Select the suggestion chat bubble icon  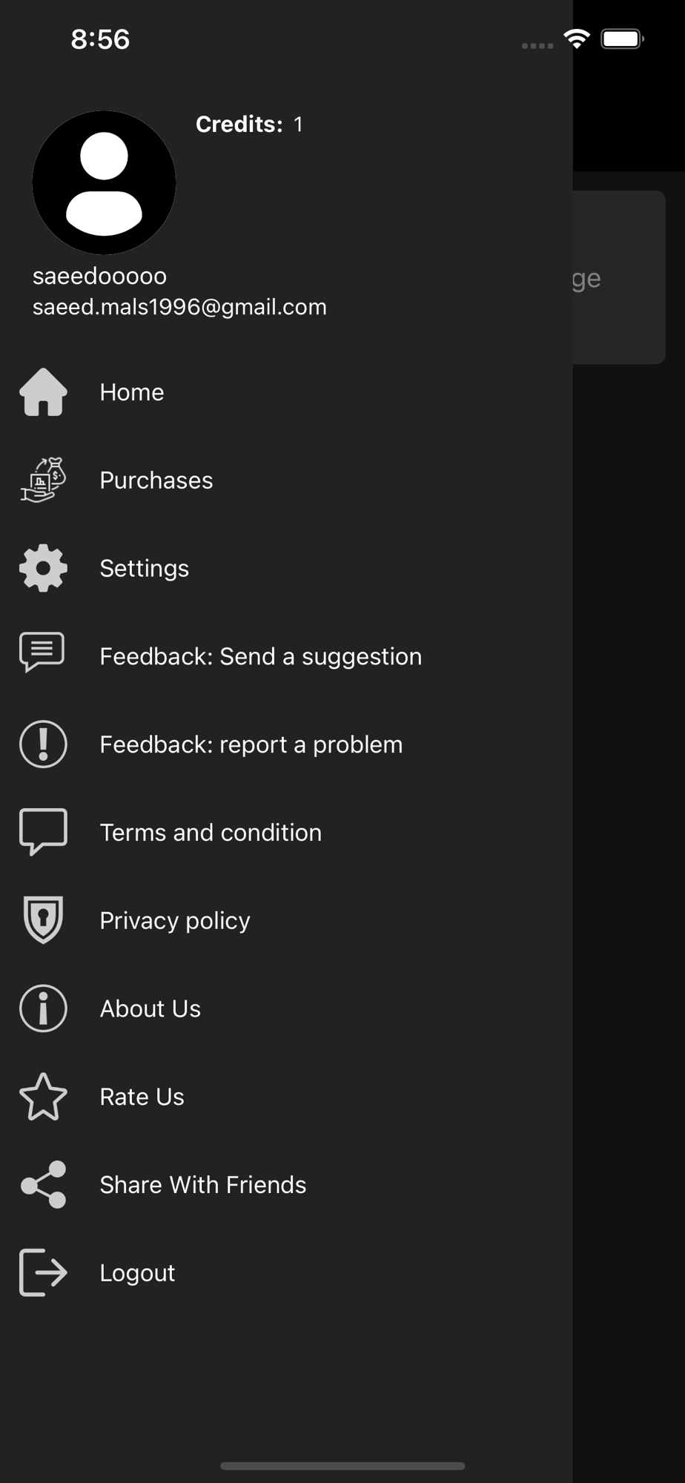coord(42,653)
